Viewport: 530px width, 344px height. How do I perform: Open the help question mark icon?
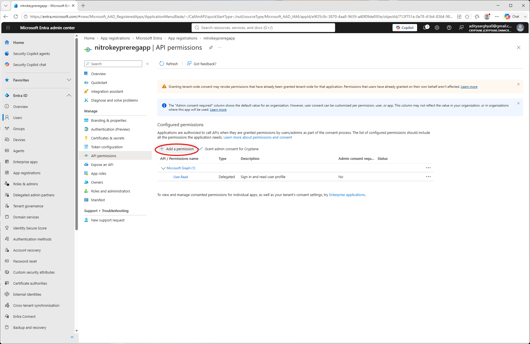point(449,28)
